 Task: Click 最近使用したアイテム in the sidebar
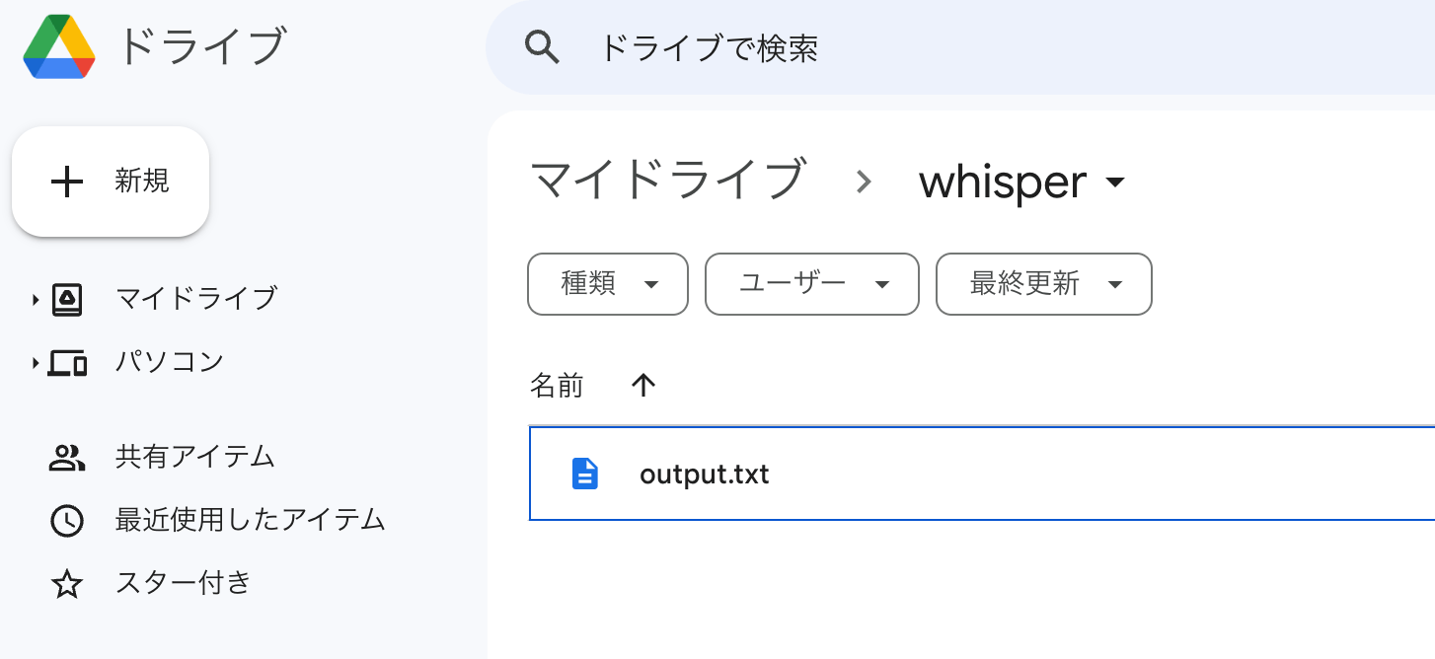pyautogui.click(x=248, y=520)
